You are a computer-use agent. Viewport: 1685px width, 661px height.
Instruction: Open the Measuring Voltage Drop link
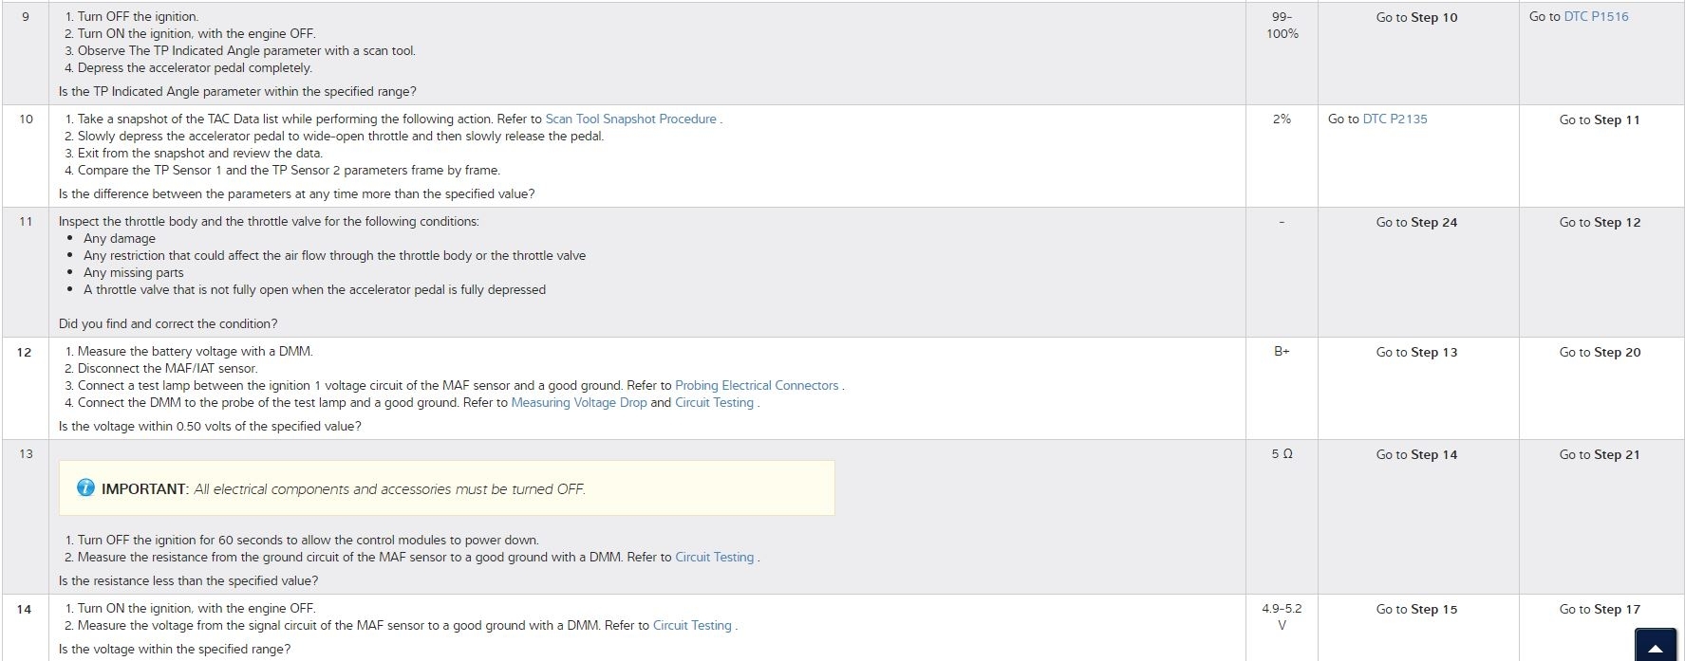[x=578, y=403]
